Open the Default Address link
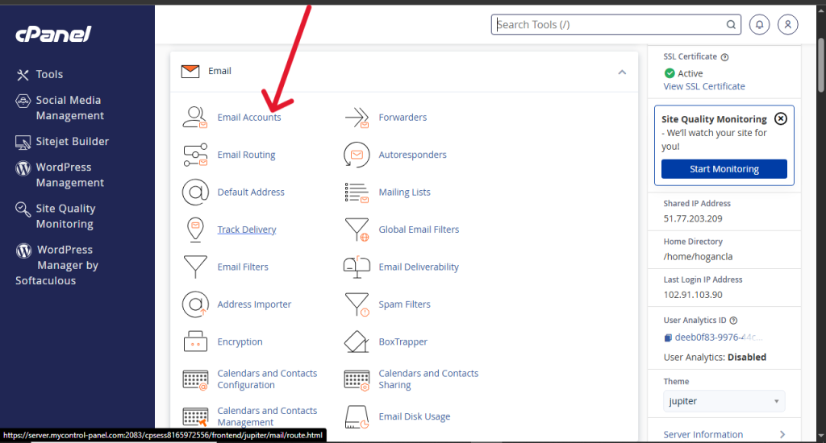This screenshot has width=826, height=443. click(x=251, y=192)
